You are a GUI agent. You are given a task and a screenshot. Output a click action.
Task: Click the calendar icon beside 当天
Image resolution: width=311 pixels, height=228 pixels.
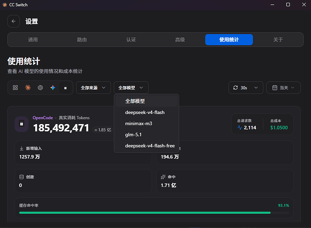[x=275, y=88]
